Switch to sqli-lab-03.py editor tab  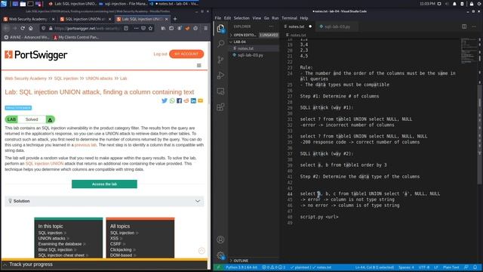pyautogui.click(x=337, y=26)
